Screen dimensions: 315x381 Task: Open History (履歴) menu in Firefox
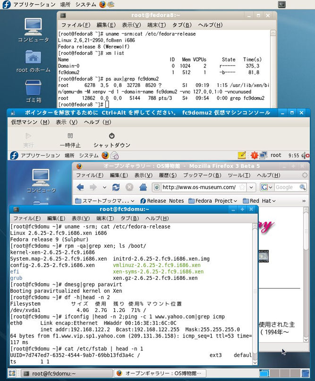(168, 175)
